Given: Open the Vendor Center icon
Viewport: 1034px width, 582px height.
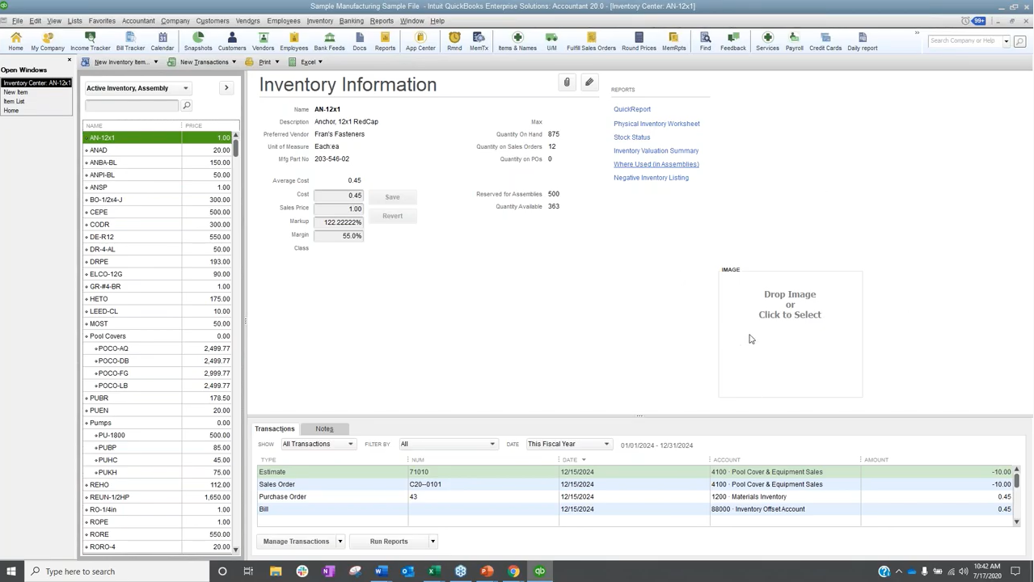Looking at the screenshot, I should pyautogui.click(x=263, y=42).
